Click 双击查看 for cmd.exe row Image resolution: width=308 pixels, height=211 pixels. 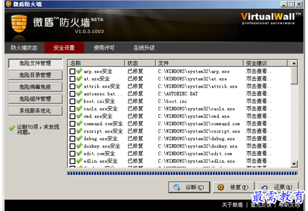259,116
